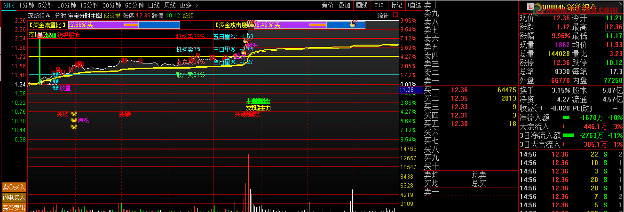The height and width of the screenshot is (212, 624).
Task: Click the hand icon with red mark on blue bar
Action: [353, 24]
